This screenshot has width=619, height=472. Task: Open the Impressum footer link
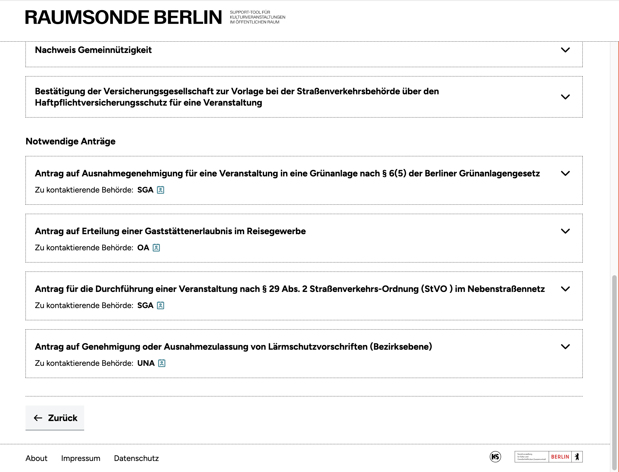[x=80, y=458]
